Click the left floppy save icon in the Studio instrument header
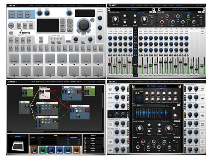 [x=133, y=86]
